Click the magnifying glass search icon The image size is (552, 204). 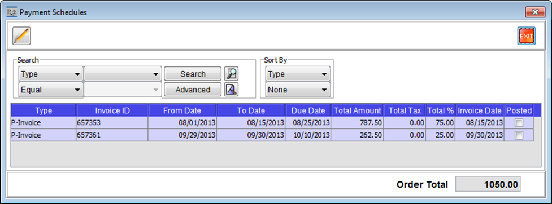click(x=231, y=74)
